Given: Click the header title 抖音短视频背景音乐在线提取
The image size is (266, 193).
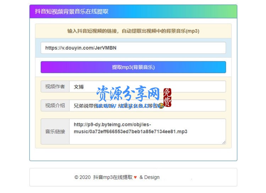Looking at the screenshot, I should click(72, 12).
